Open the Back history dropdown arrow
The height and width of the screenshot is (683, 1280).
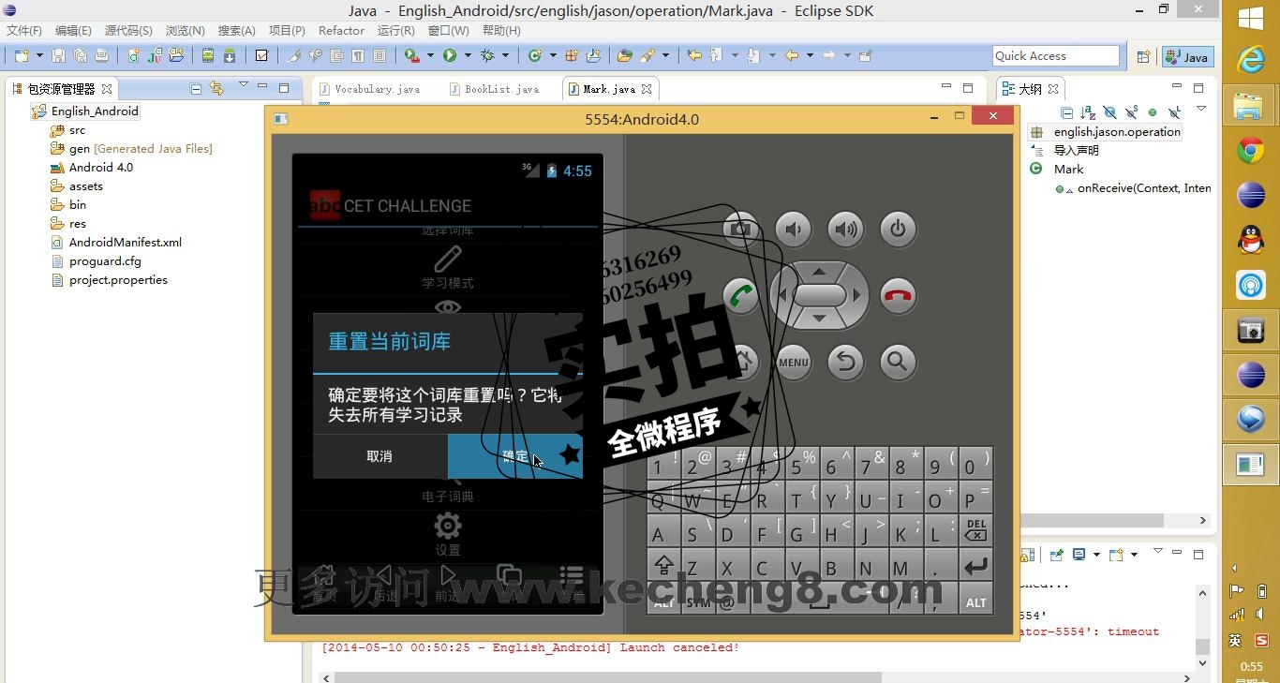pyautogui.click(x=810, y=56)
